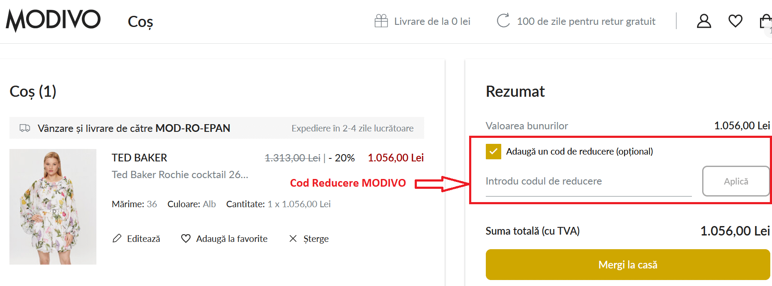Open the user account icon

(x=704, y=21)
